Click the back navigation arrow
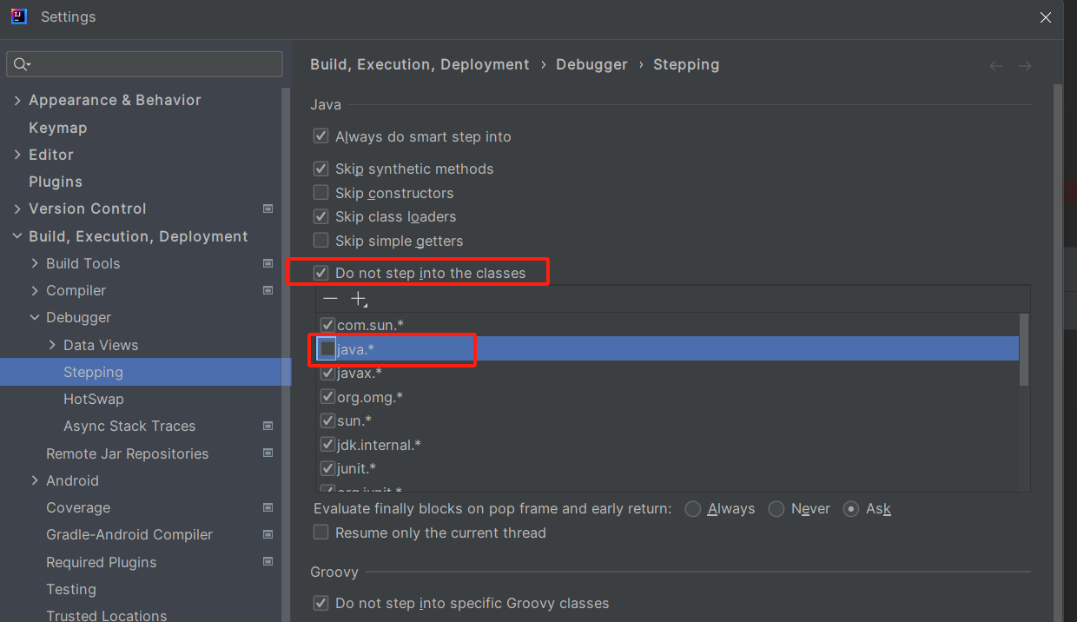The height and width of the screenshot is (622, 1077). click(996, 66)
